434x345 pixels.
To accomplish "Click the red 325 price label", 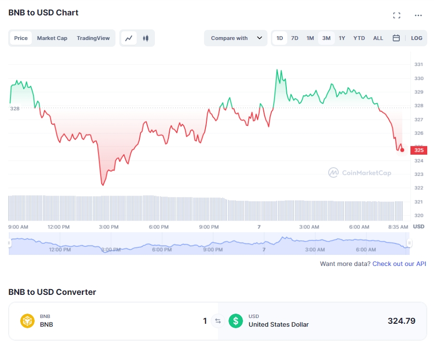I will pos(419,150).
